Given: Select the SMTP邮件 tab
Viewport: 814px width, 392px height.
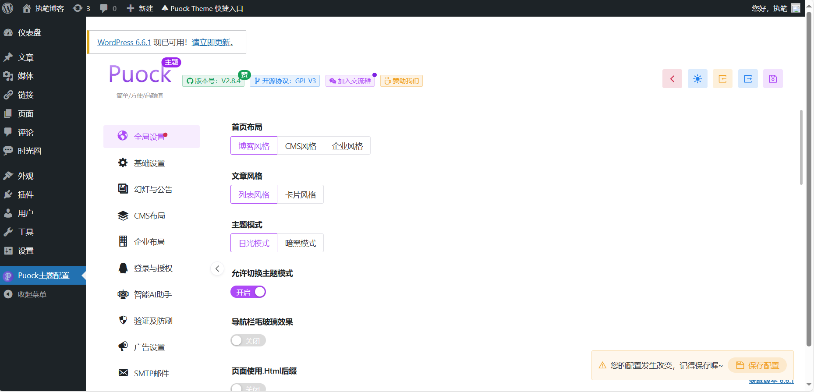Looking at the screenshot, I should pos(152,373).
